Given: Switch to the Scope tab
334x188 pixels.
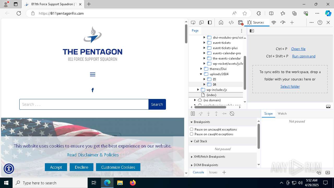Looking at the screenshot, I should click(x=268, y=114).
